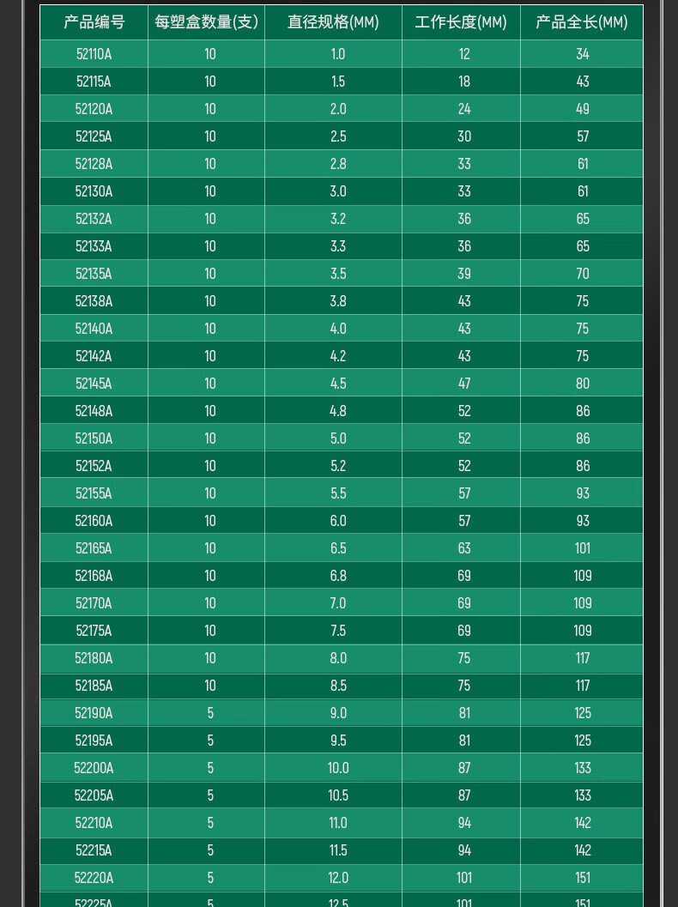Screen dimensions: 678x907
Task: Click the 产品全长(MM) column header
Action: (582, 22)
